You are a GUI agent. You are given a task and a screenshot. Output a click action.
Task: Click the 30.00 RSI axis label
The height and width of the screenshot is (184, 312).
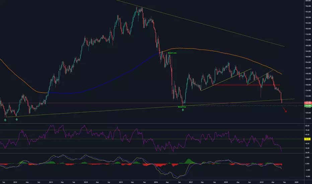tap(307, 148)
